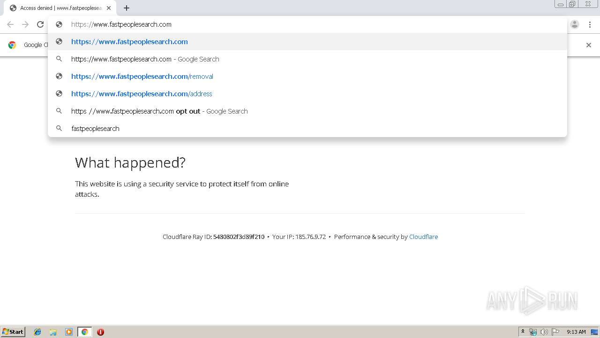Open the red Opera icon on taskbar

pyautogui.click(x=100, y=332)
